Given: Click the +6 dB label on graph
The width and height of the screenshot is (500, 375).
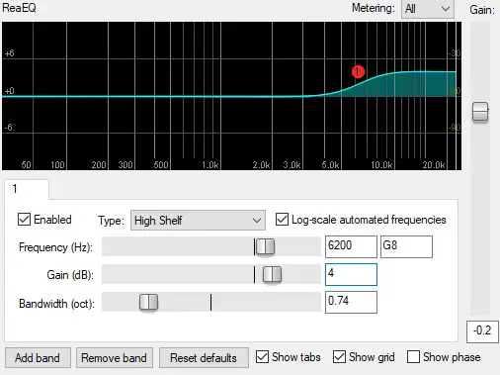Looking at the screenshot, I should pos(9,53).
